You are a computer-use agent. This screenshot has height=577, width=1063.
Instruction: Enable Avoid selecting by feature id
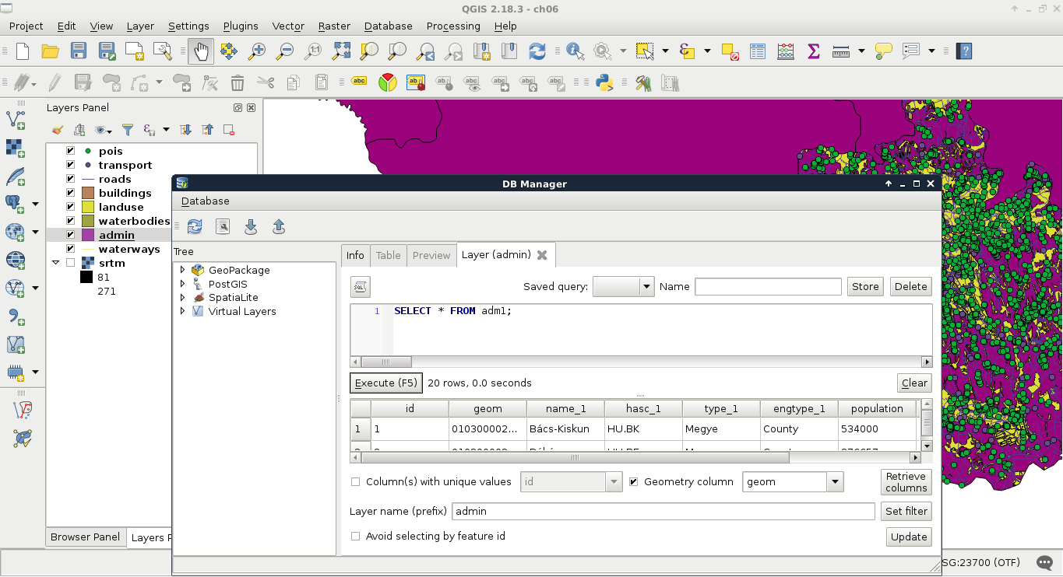pos(356,537)
